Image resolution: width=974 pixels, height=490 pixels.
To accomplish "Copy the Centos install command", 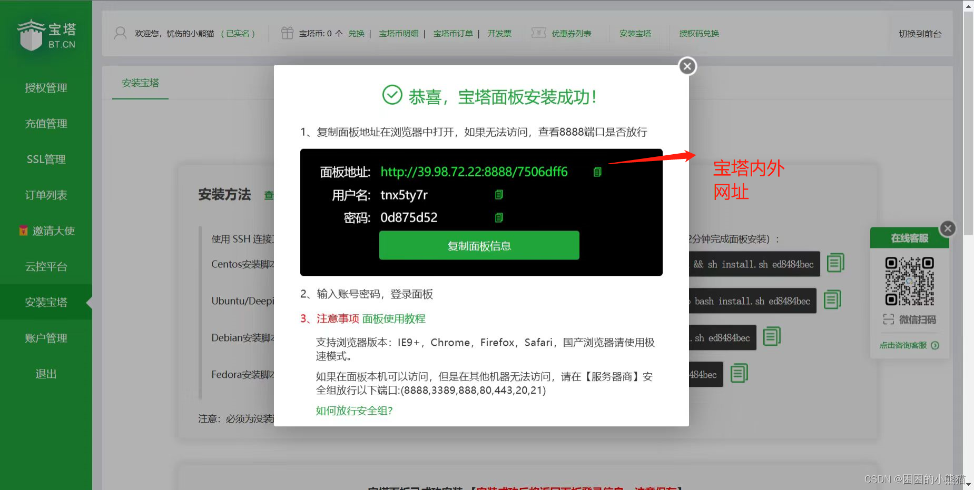I will point(835,263).
